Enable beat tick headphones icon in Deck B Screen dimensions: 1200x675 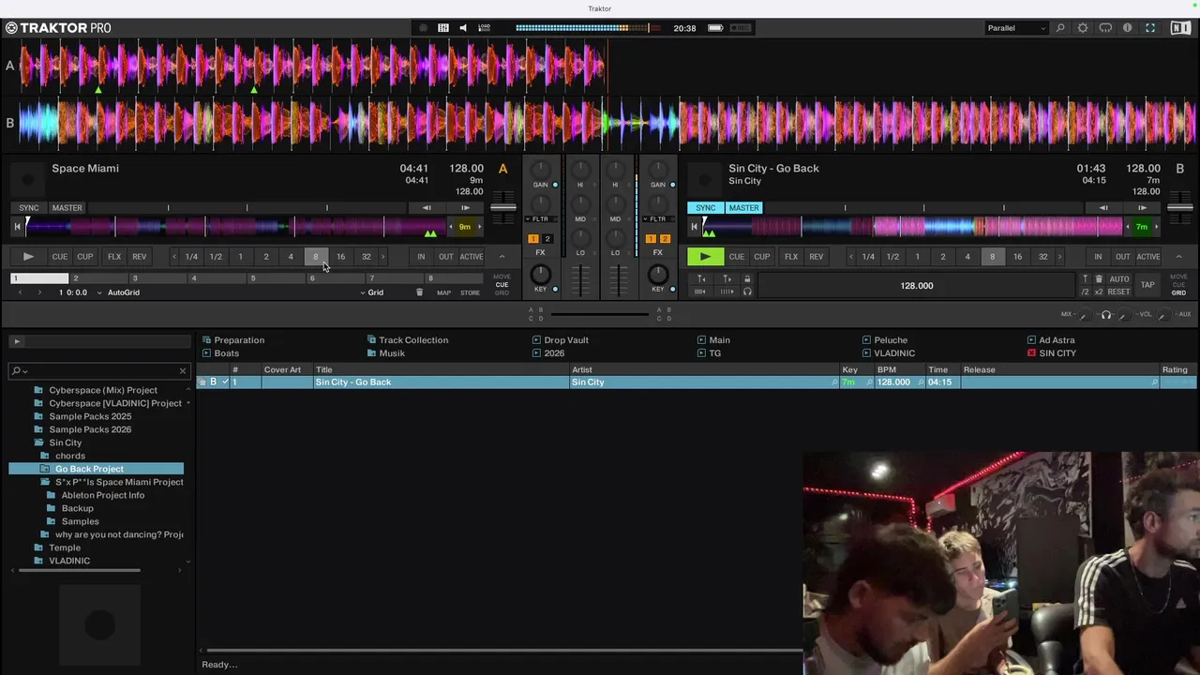pos(747,292)
